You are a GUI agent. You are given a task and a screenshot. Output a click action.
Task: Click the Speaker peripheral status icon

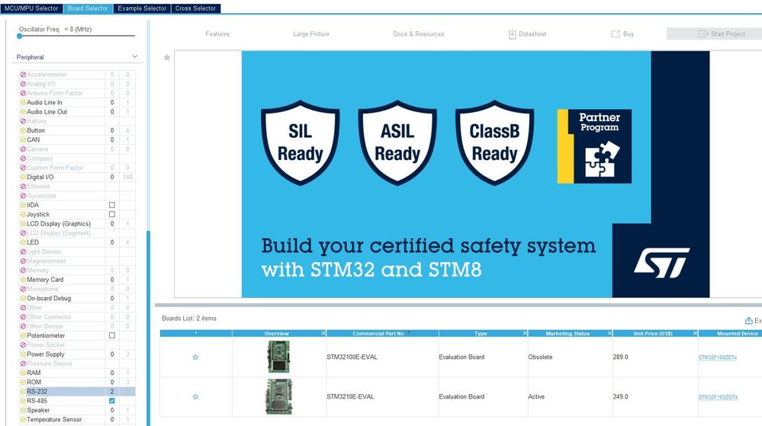tap(23, 411)
